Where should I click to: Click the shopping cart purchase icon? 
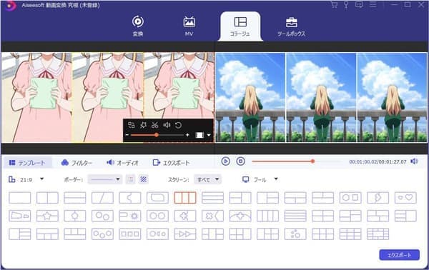[x=334, y=5]
